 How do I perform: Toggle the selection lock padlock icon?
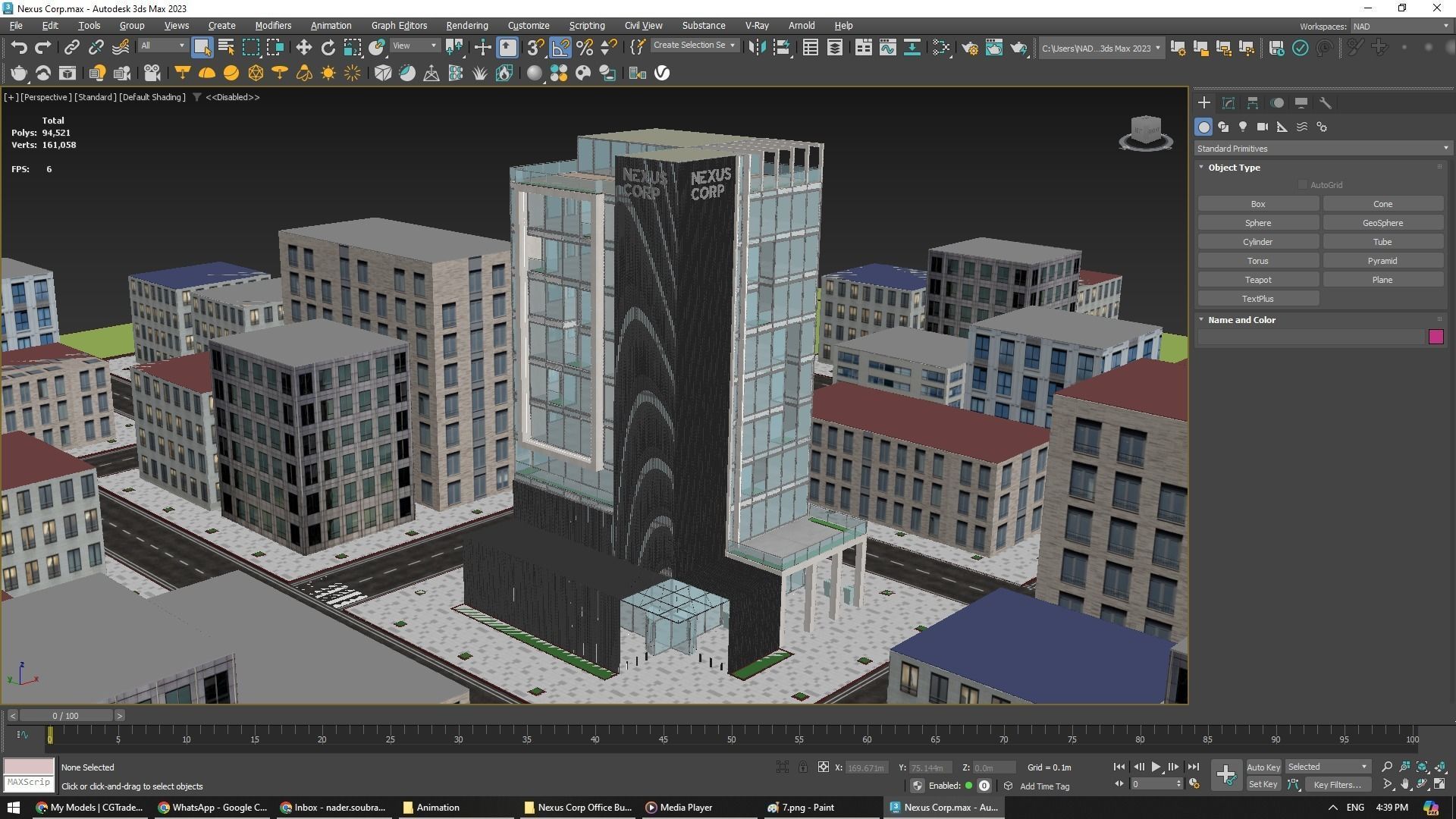[802, 767]
